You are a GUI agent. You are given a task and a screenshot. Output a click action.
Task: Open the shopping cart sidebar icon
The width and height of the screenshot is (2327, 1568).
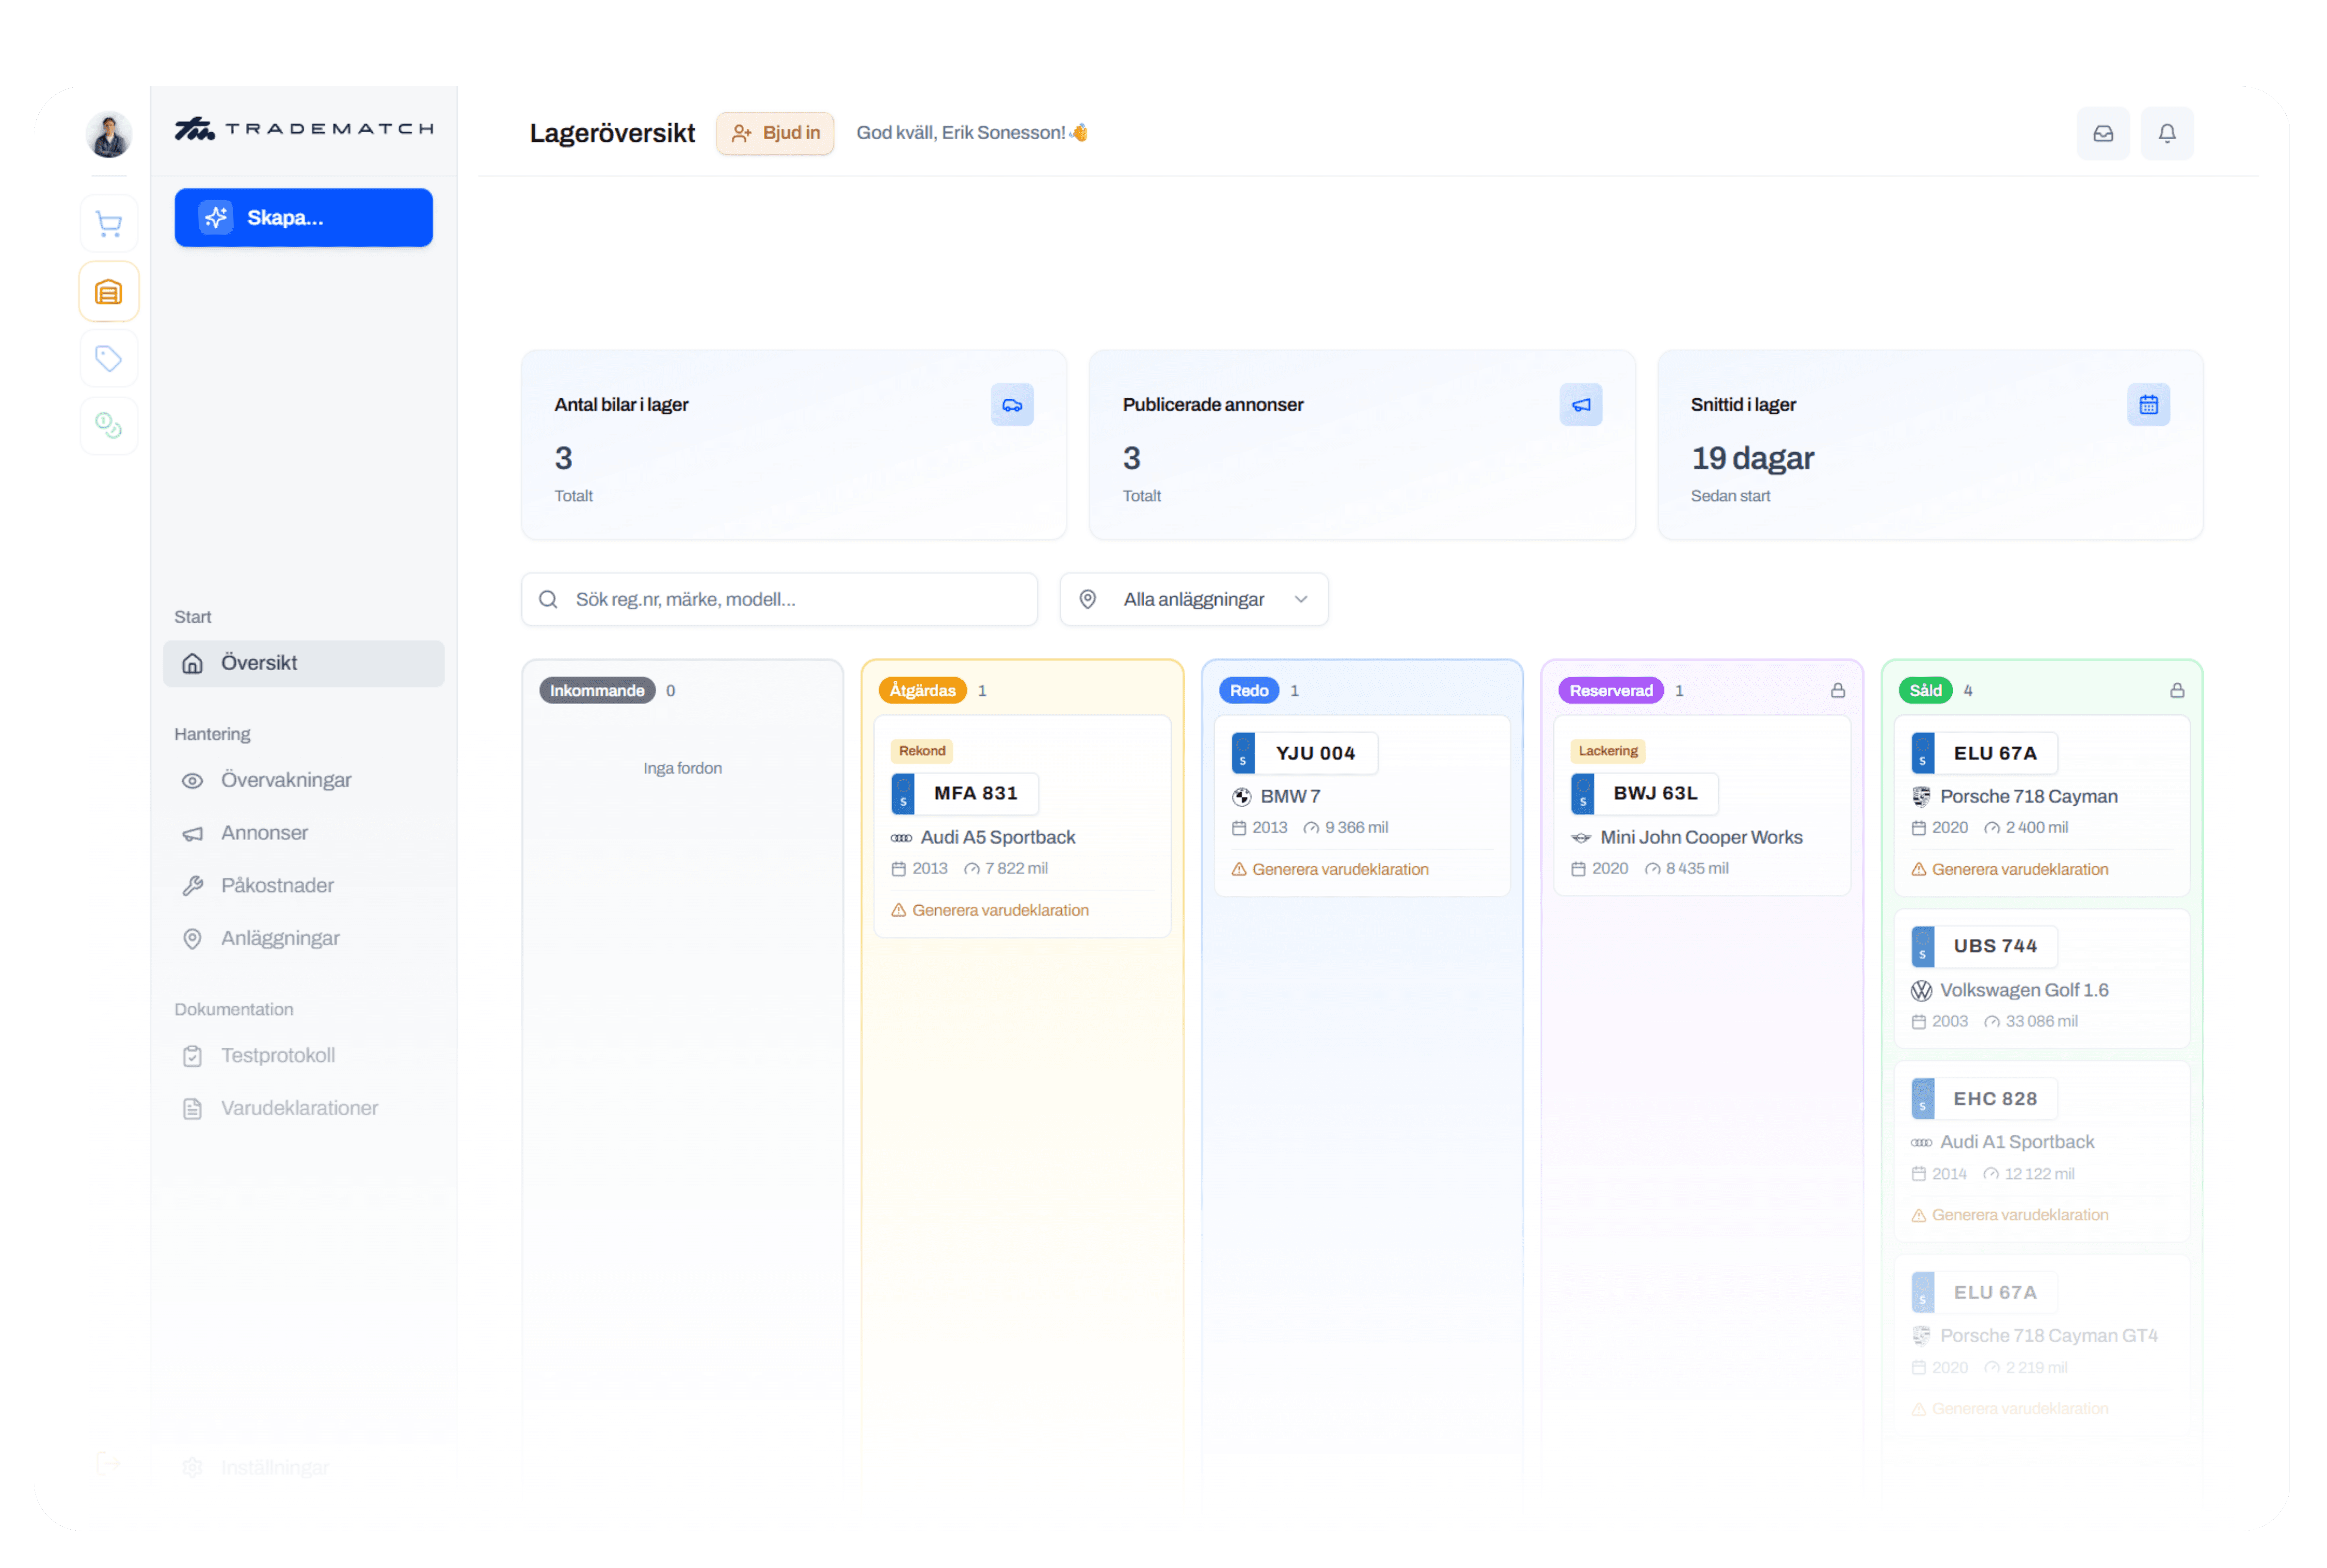[x=108, y=223]
